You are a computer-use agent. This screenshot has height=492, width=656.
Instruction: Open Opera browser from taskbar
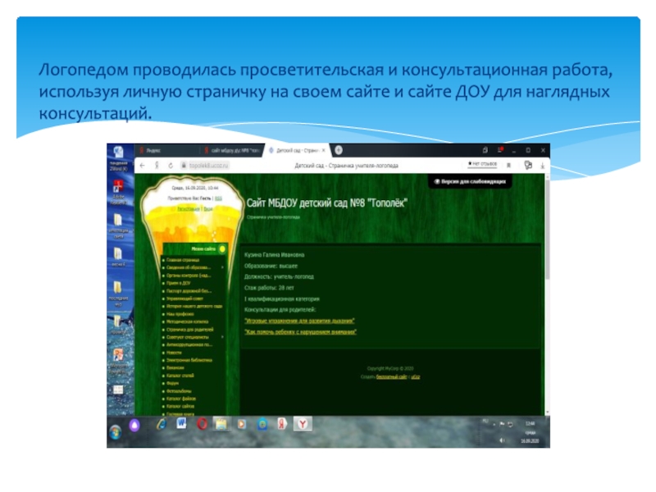coord(202,424)
